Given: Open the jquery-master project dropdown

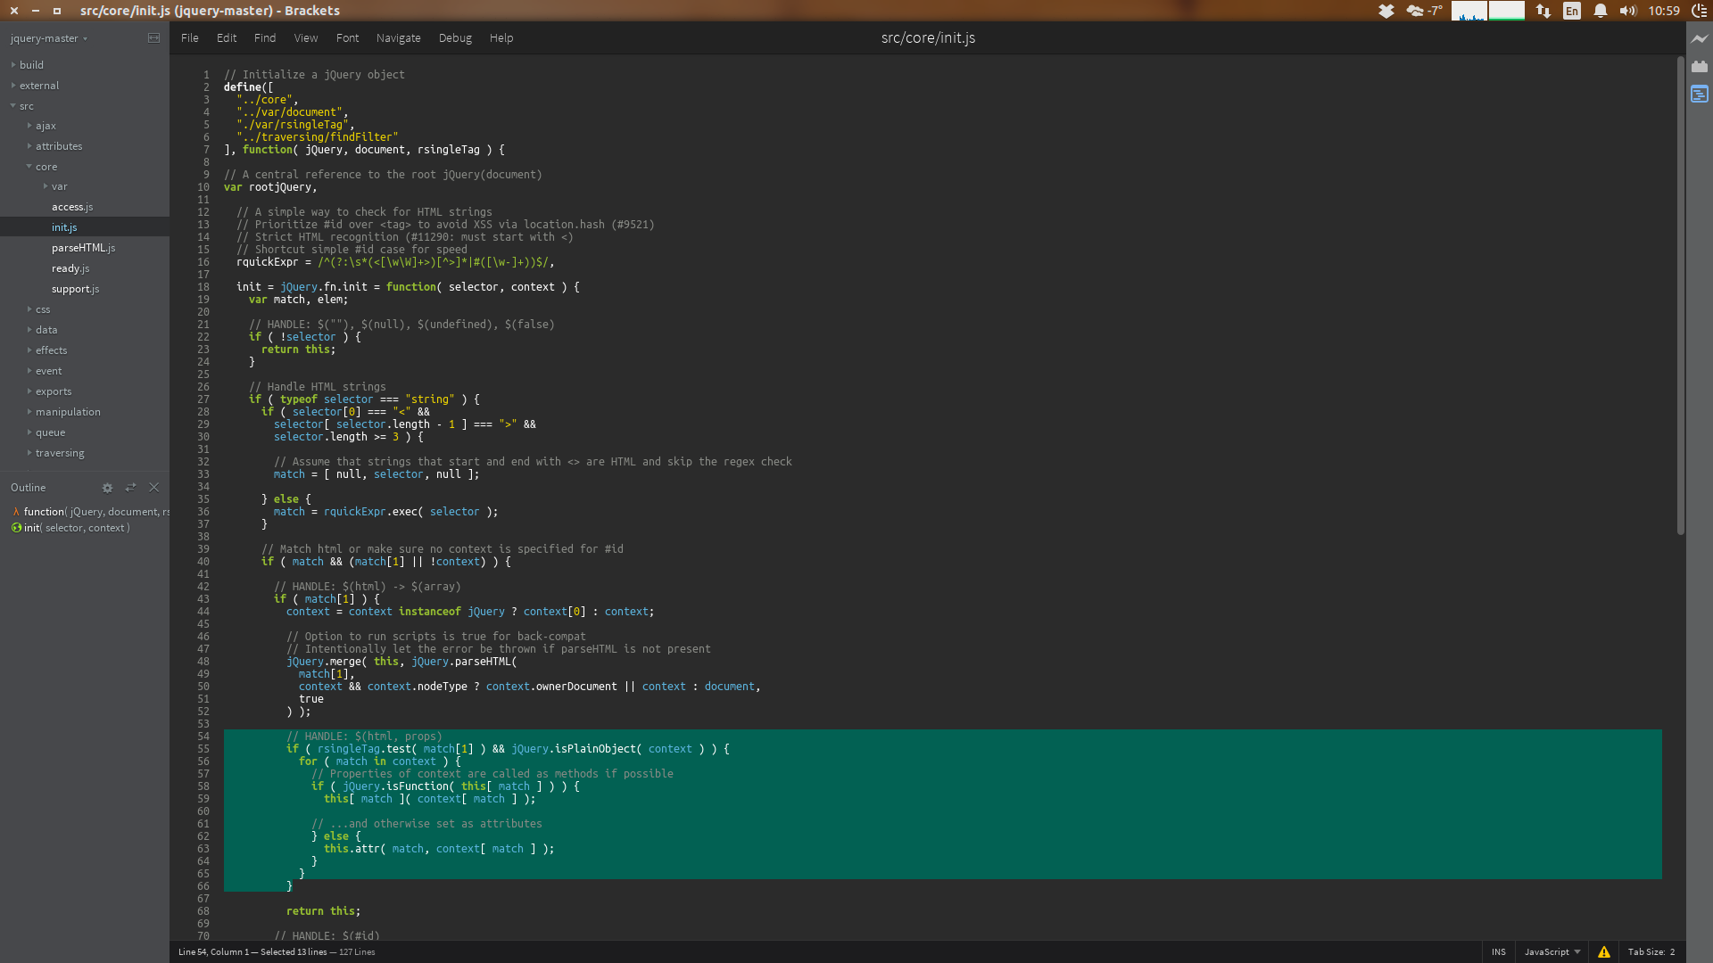Looking at the screenshot, I should [x=48, y=38].
